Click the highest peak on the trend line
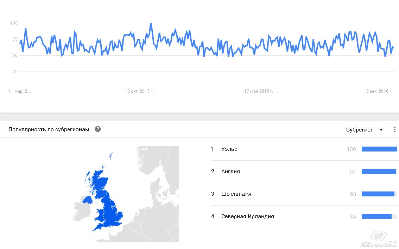Viewport: 399px width, 249px height. point(151,23)
